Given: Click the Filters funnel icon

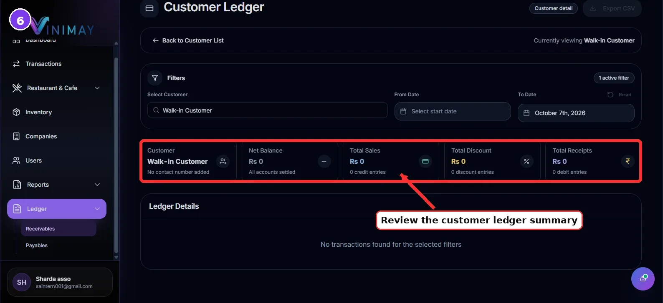Looking at the screenshot, I should click(x=155, y=78).
